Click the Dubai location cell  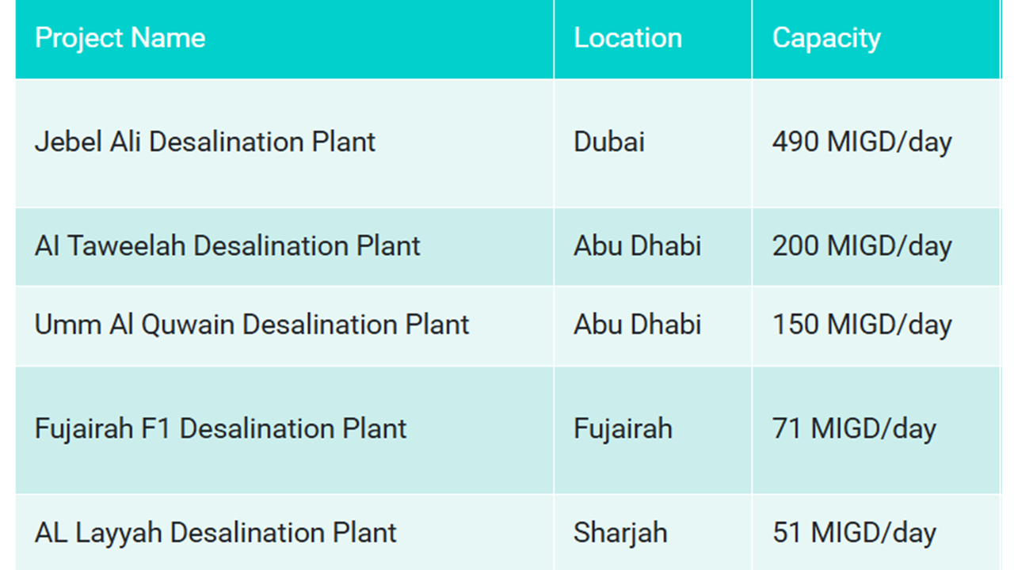[x=609, y=142]
